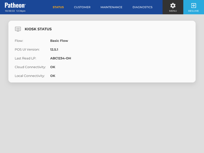This screenshot has height=153, width=204.
Task: Click the date and time display
Action: (15, 11)
